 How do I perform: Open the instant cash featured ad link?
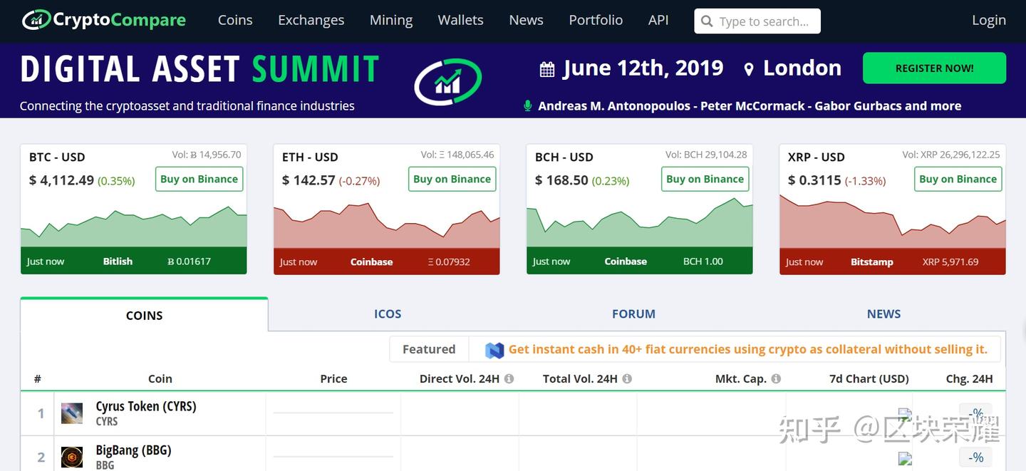(x=747, y=349)
